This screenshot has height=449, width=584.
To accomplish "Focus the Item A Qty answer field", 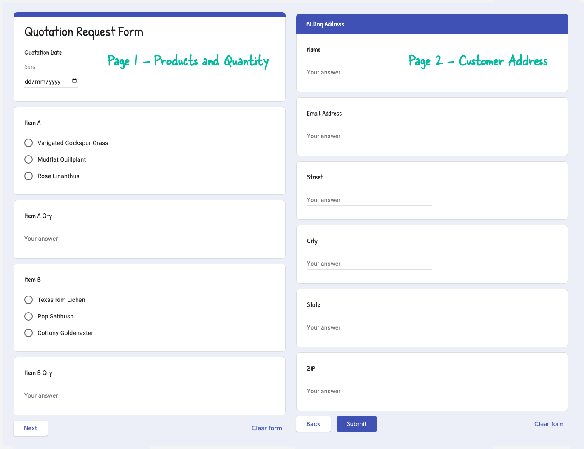I will [x=87, y=239].
